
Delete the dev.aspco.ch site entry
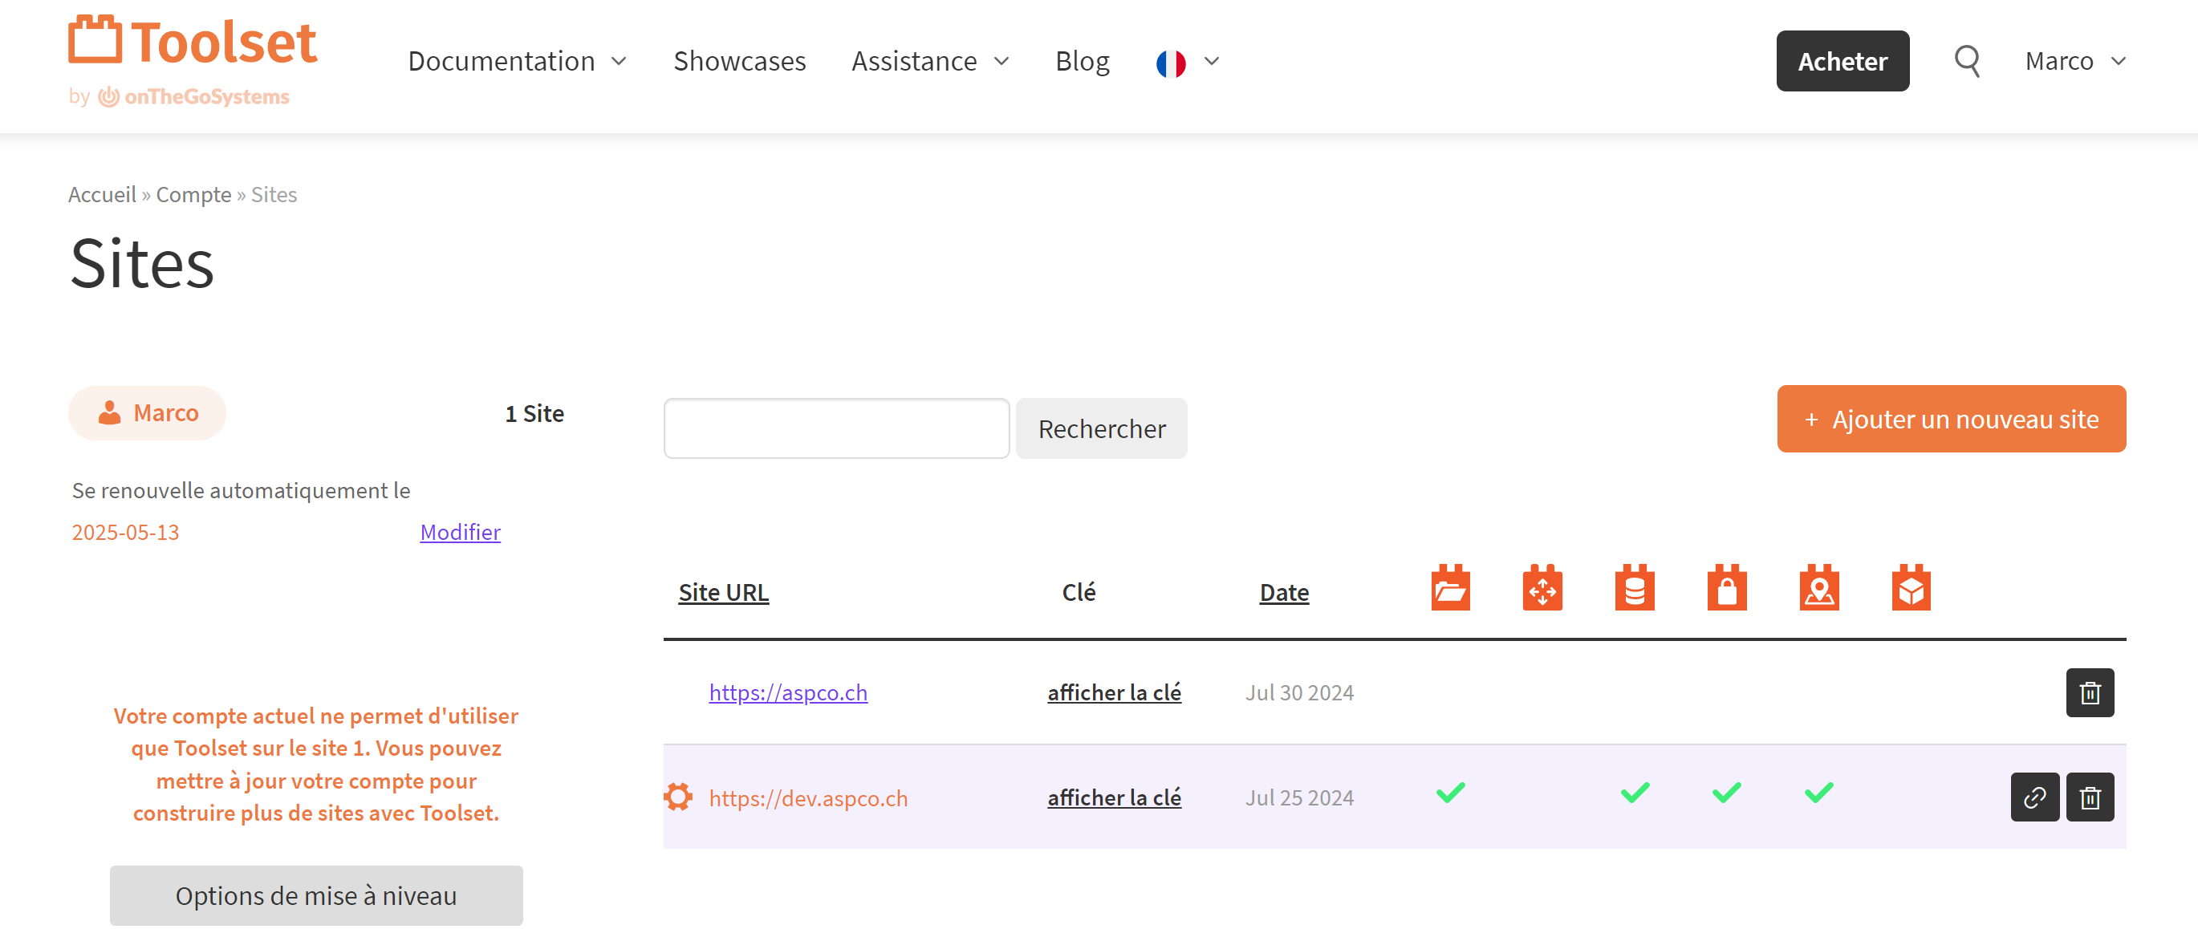tap(2089, 797)
